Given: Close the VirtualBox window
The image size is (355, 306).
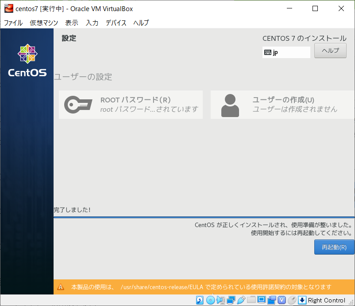Looking at the screenshot, I should 341,8.
